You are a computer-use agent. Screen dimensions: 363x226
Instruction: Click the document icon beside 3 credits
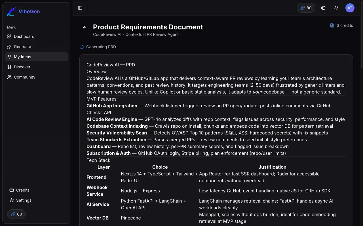(x=332, y=25)
